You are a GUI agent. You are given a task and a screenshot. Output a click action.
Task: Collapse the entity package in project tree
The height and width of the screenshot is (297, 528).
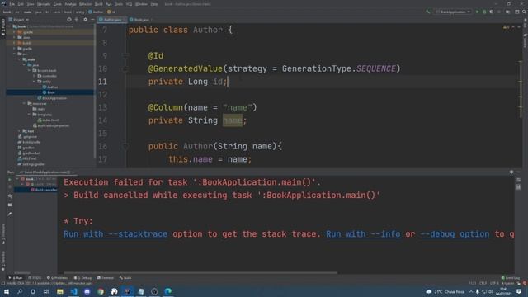point(34,82)
